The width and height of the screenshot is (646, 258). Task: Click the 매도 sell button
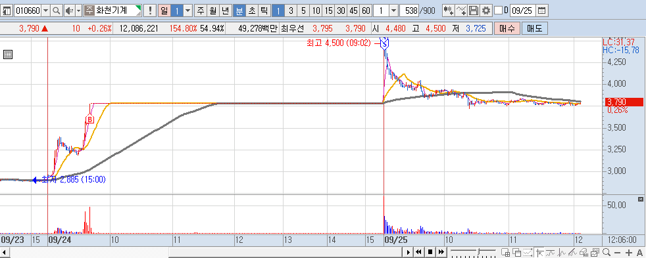(534, 28)
